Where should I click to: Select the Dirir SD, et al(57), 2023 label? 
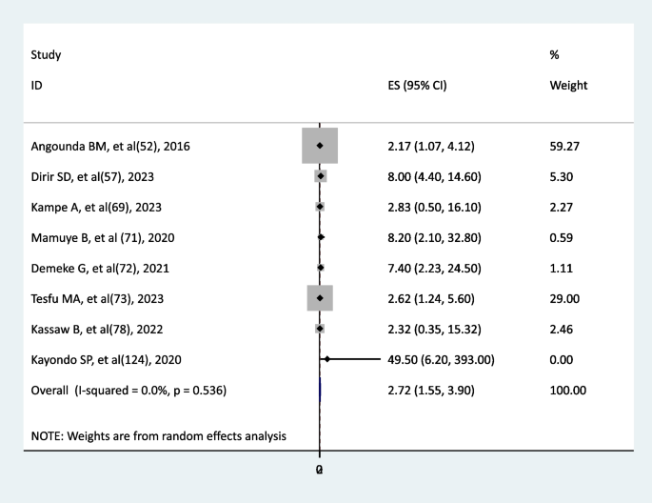tap(98, 175)
